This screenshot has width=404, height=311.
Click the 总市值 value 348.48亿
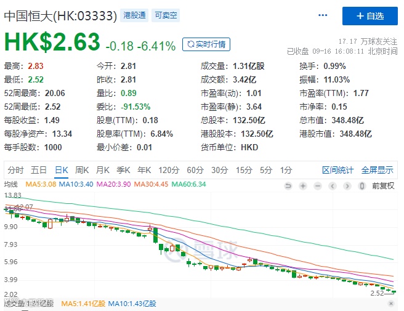[347, 120]
